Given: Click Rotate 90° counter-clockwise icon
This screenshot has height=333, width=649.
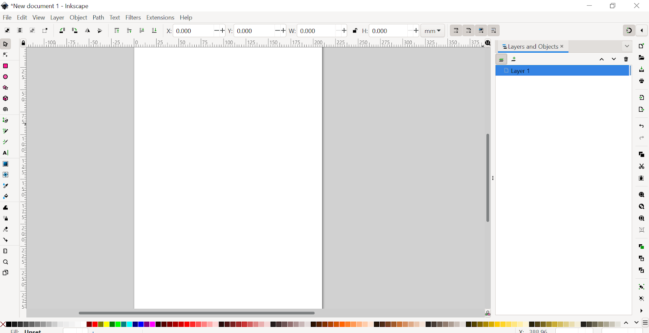Looking at the screenshot, I should coord(62,30).
